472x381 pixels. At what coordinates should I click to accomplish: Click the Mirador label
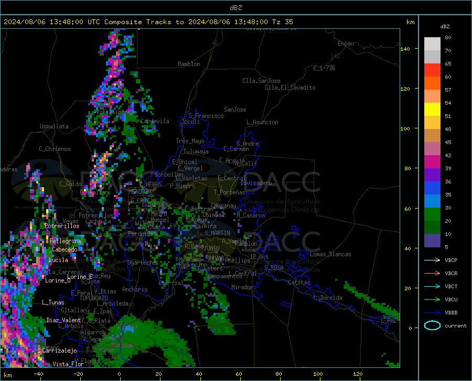[242, 287]
